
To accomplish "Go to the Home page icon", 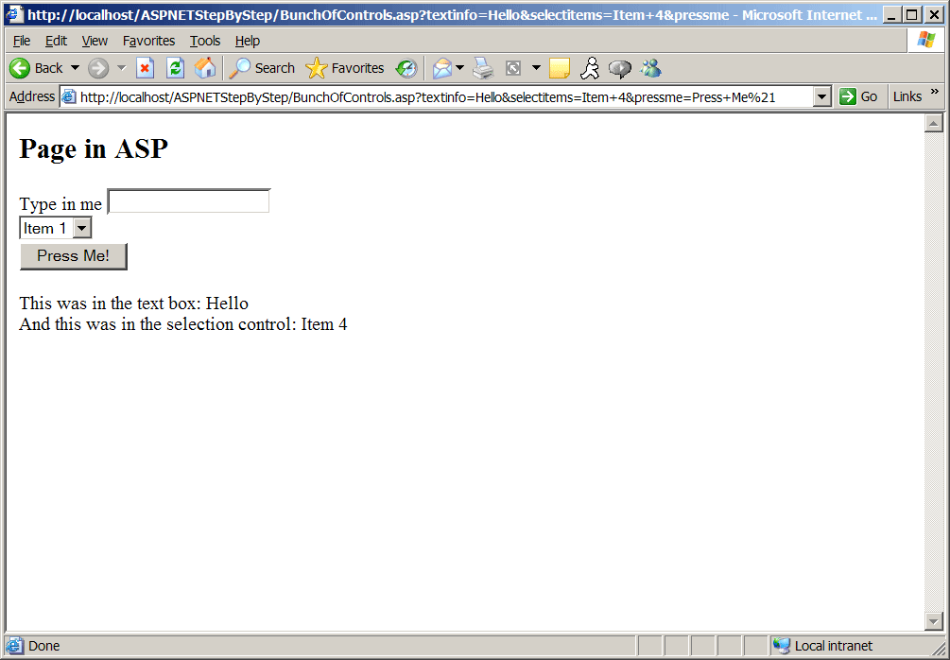I will [x=204, y=68].
